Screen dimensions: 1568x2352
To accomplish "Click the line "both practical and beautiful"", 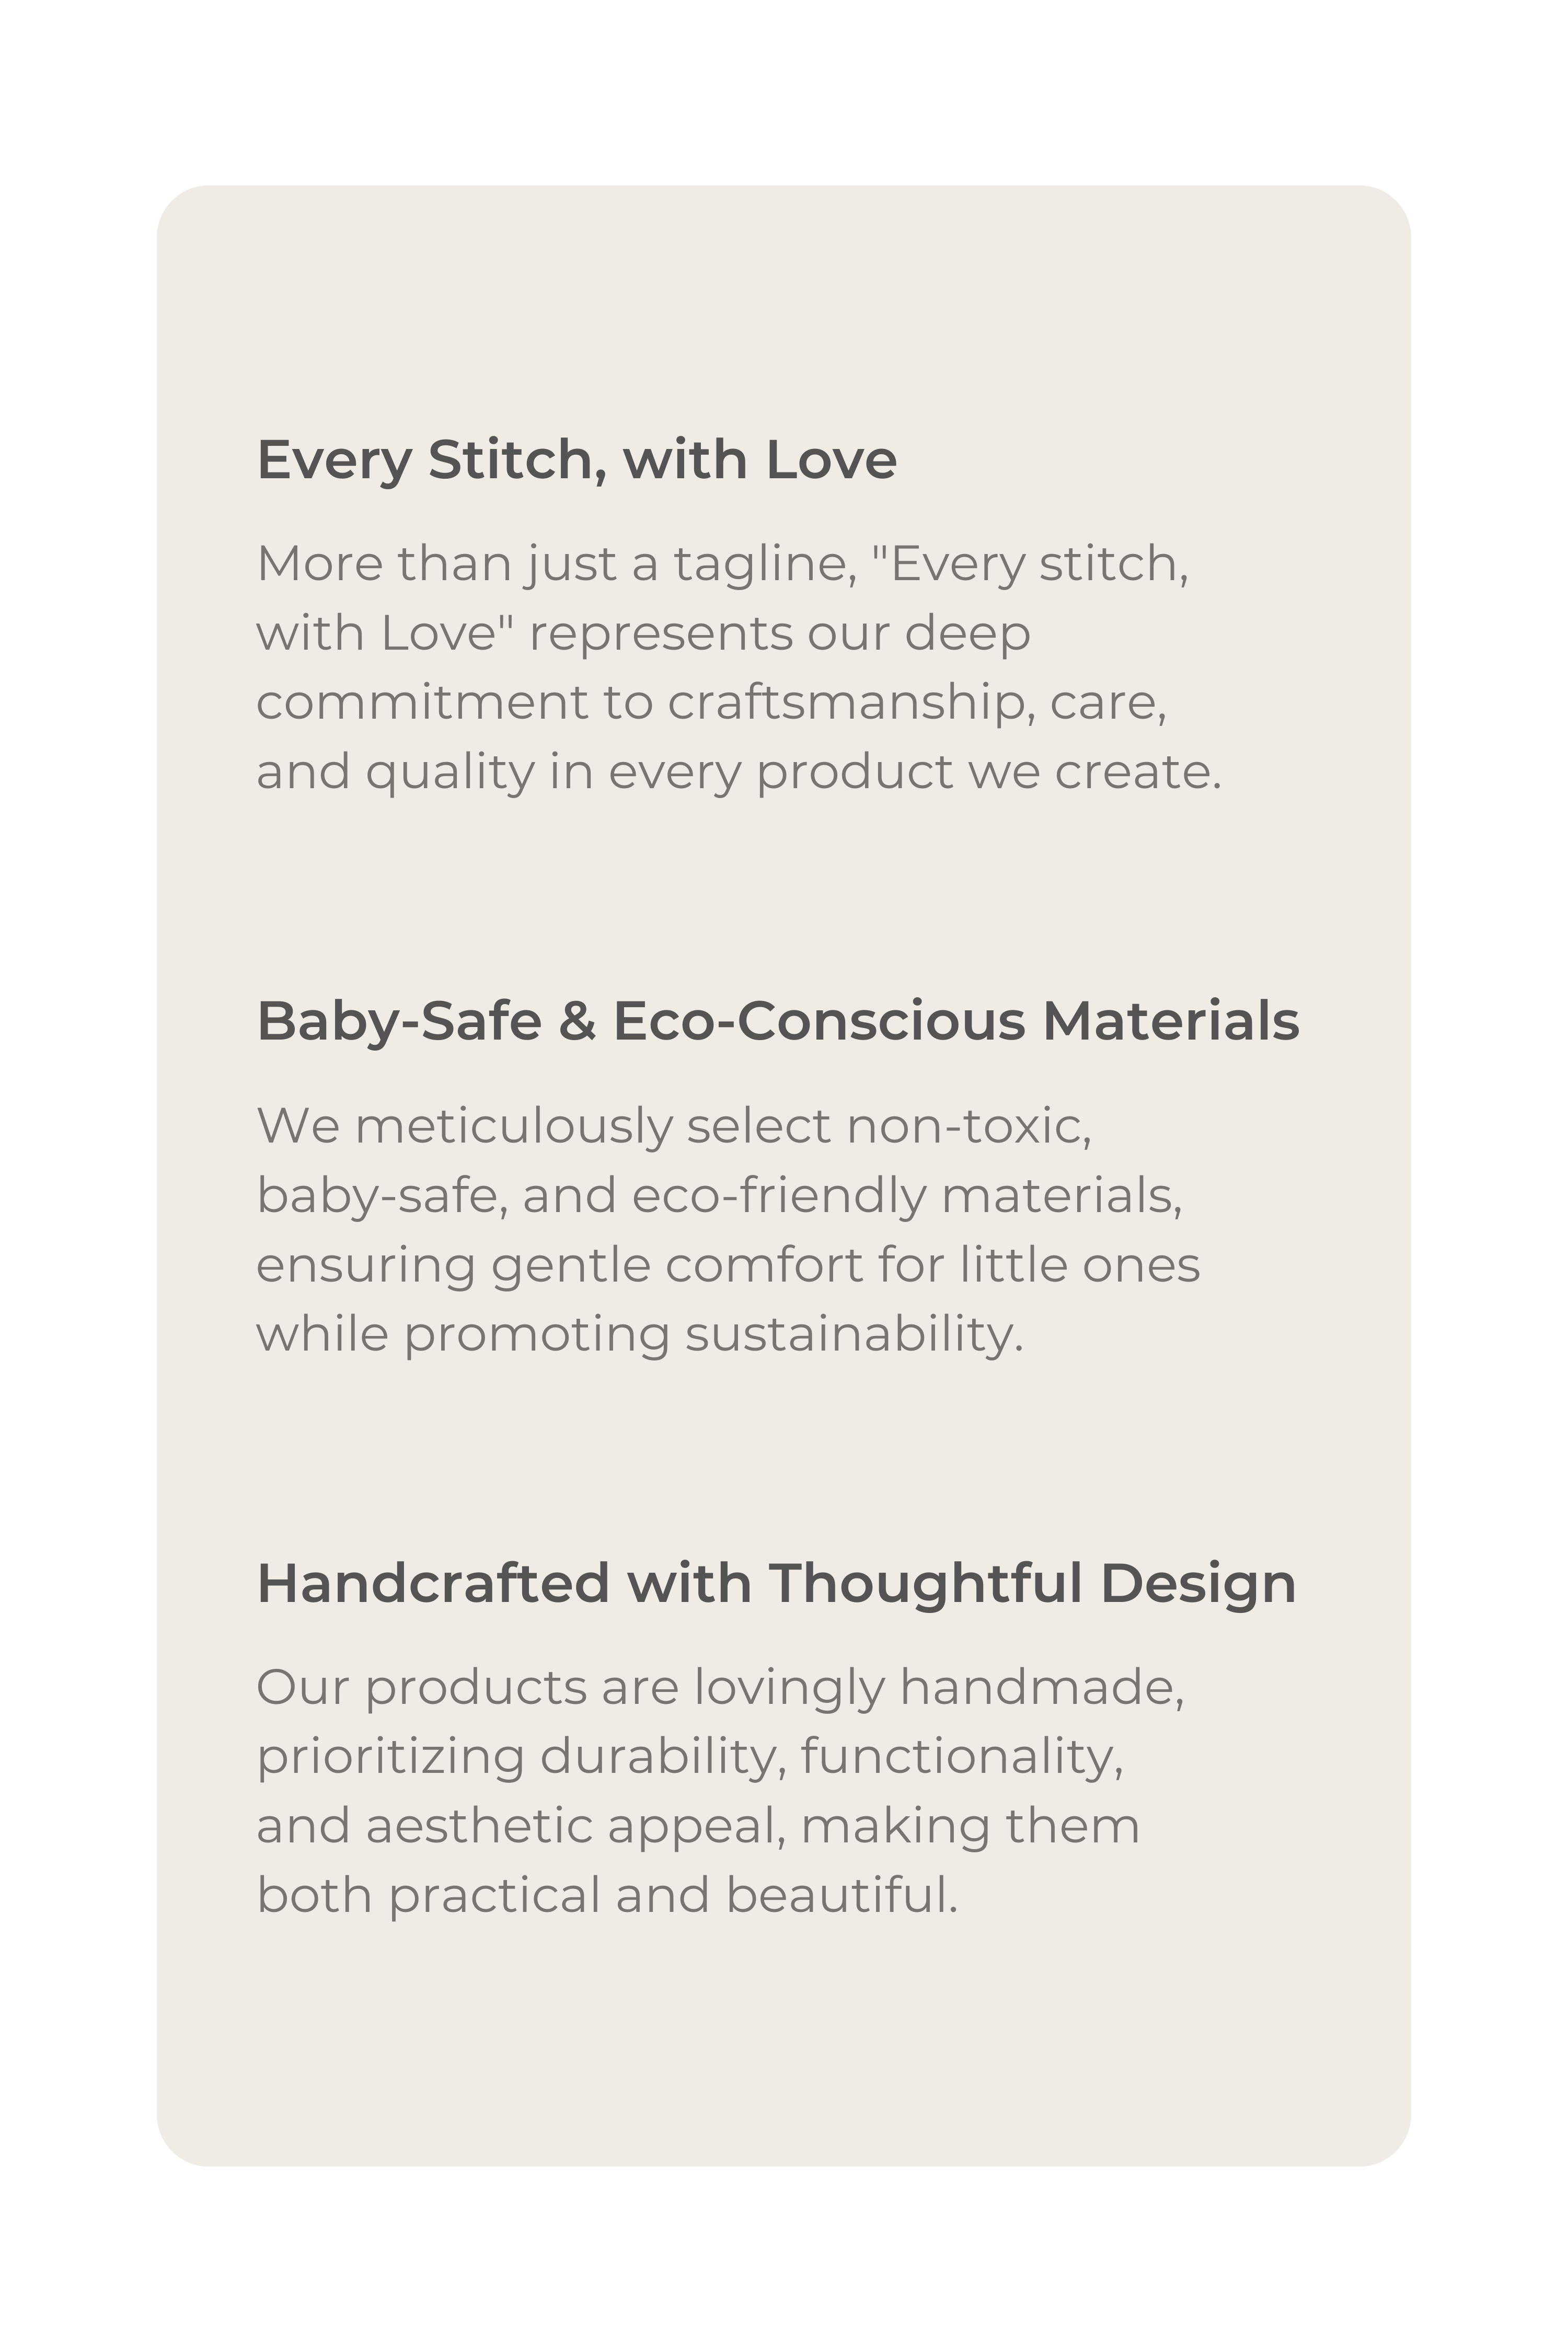I will tap(608, 1895).
